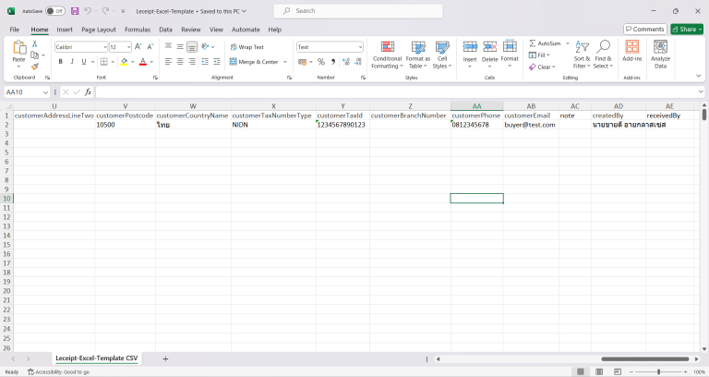Click the Italic formatting icon
Viewport: 709px width, 377px height.
(x=72, y=62)
